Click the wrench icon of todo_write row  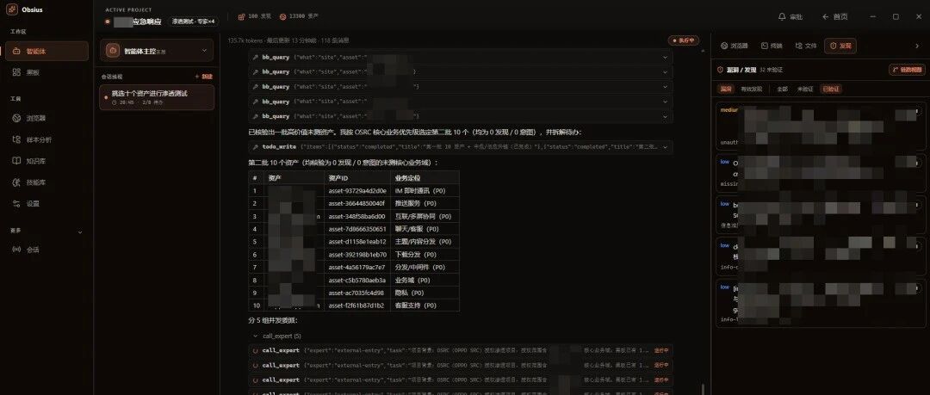click(x=255, y=146)
